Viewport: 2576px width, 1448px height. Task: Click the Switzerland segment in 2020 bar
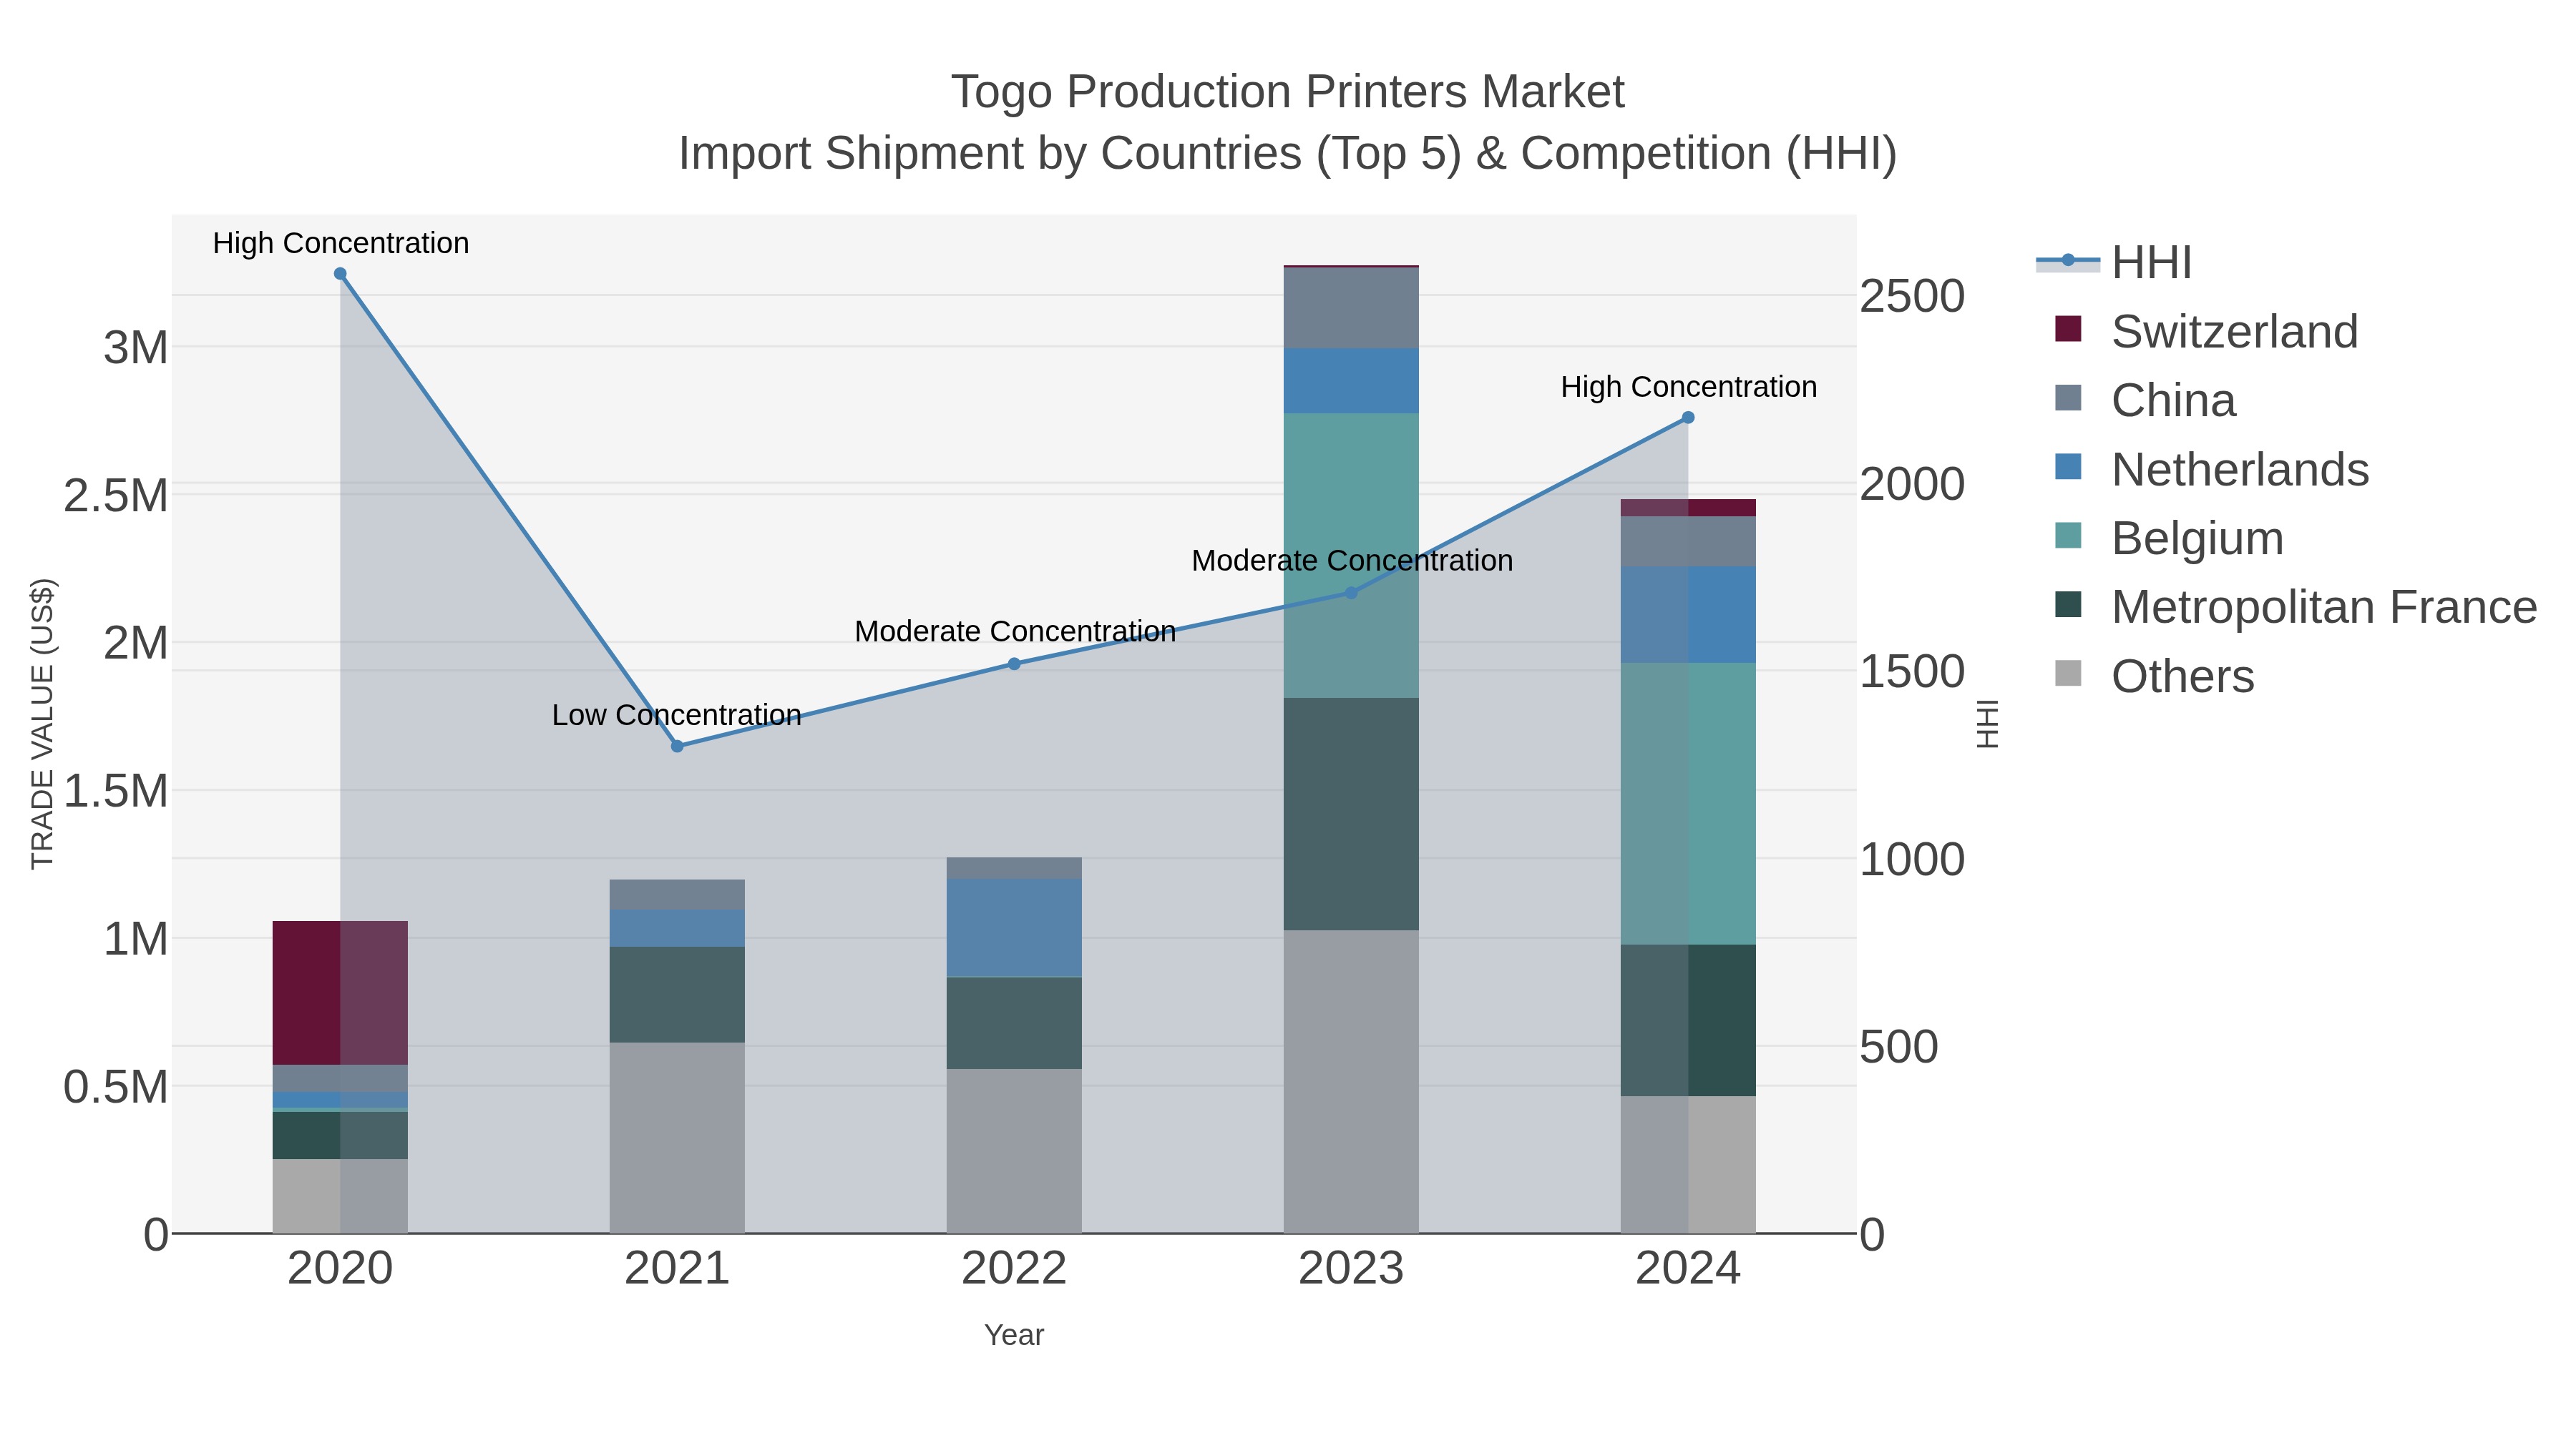pyautogui.click(x=340, y=993)
